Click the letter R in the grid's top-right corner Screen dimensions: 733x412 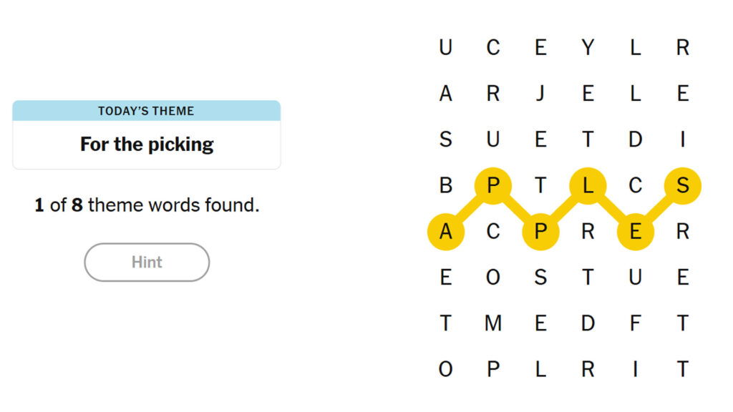[683, 48]
